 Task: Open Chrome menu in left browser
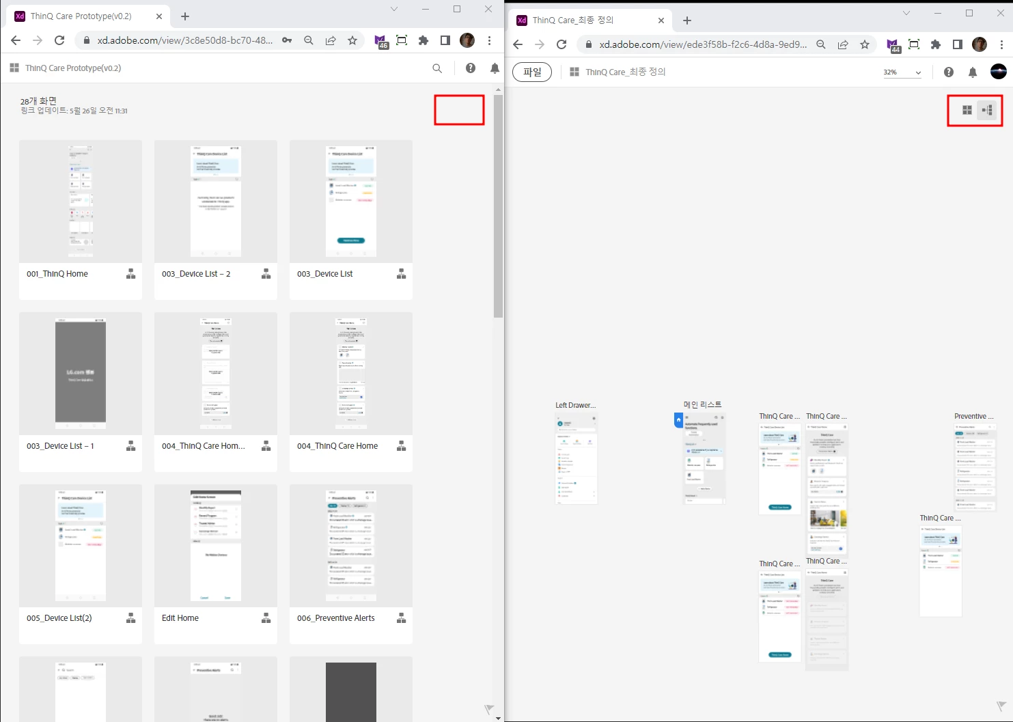tap(489, 40)
